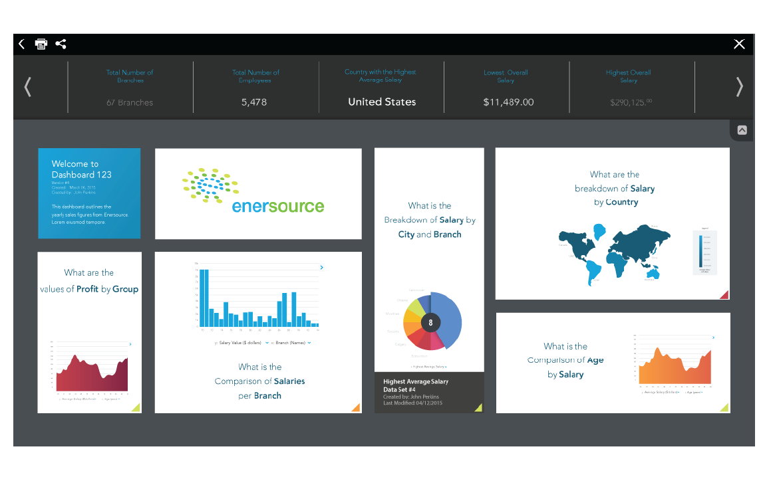The image size is (767, 479).
Task: Select the Total Number of Employees stat
Action: [255, 87]
